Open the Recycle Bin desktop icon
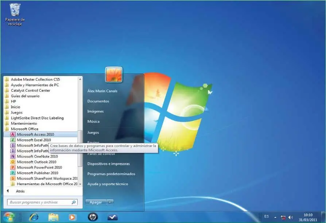326x223 pixels. pos(15,14)
